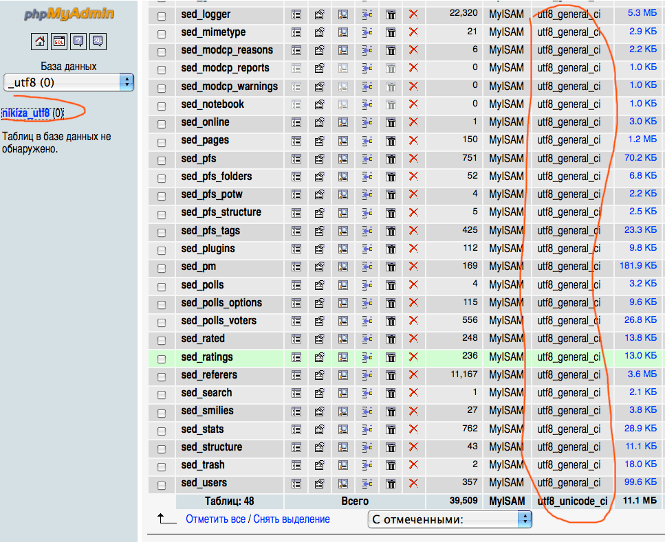Click the Browse icon for sed_logger
665x542 pixels.
pos(296,14)
